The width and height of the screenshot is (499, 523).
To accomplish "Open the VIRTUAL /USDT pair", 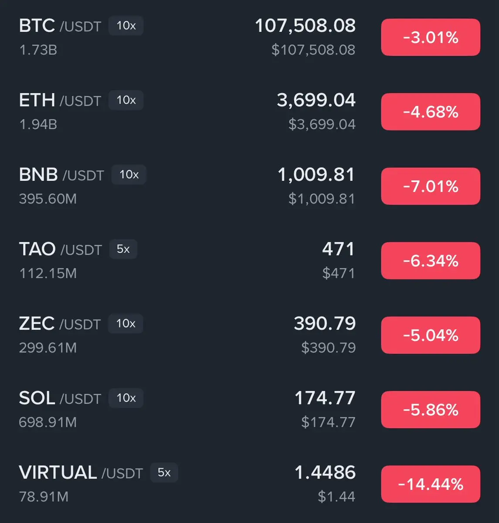I will [x=249, y=484].
